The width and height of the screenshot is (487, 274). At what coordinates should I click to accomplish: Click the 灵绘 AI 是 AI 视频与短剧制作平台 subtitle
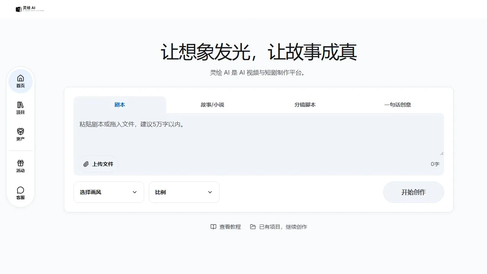(x=259, y=73)
